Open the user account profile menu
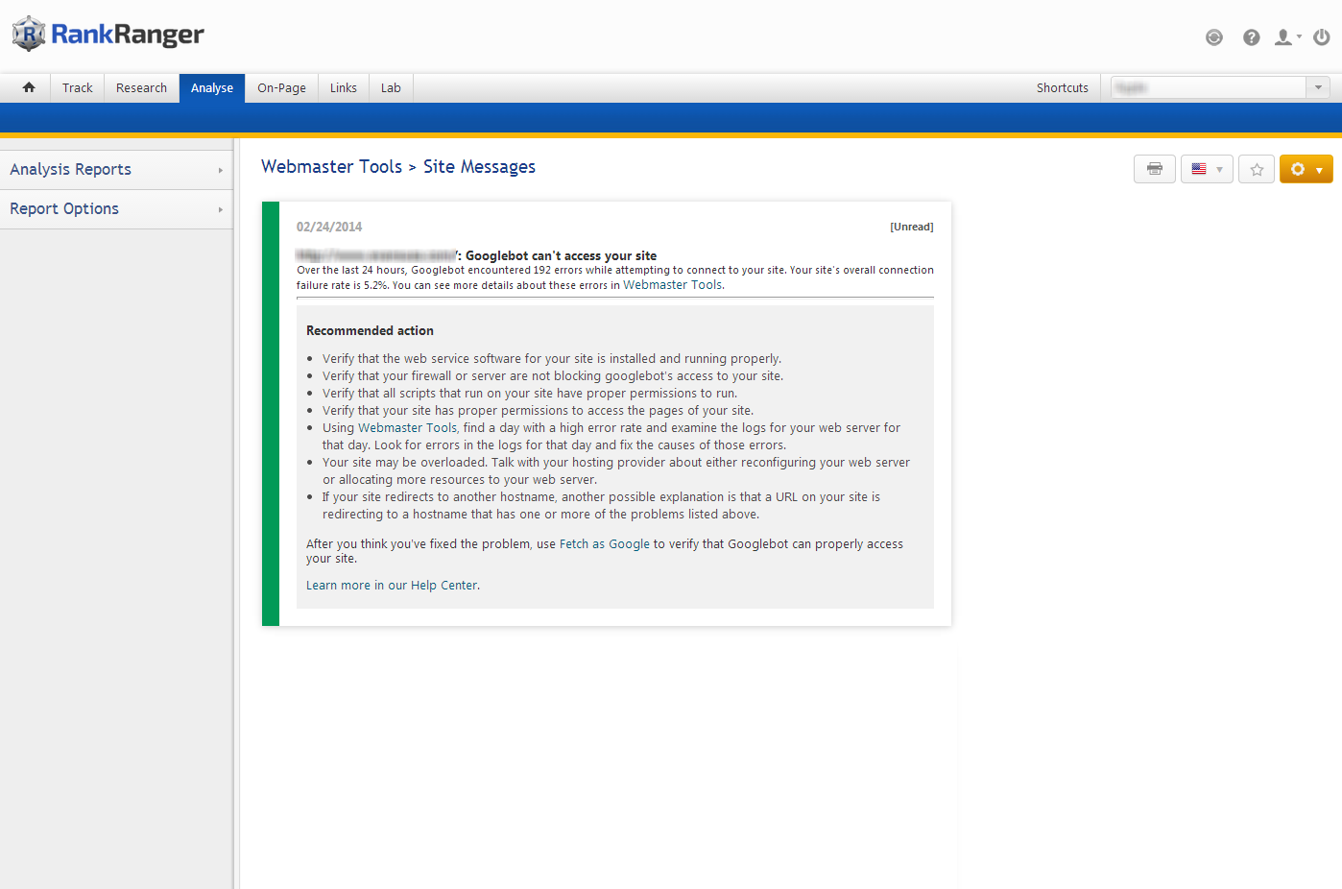 [x=1286, y=37]
